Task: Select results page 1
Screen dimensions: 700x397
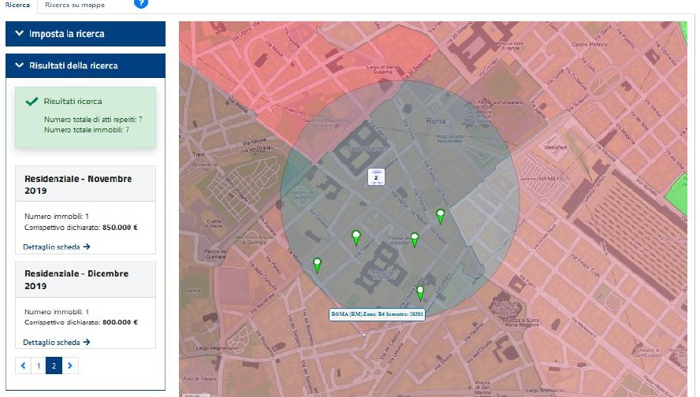Action: (39, 365)
